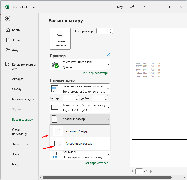Click the scrollbar left arrow

pos(40,178)
